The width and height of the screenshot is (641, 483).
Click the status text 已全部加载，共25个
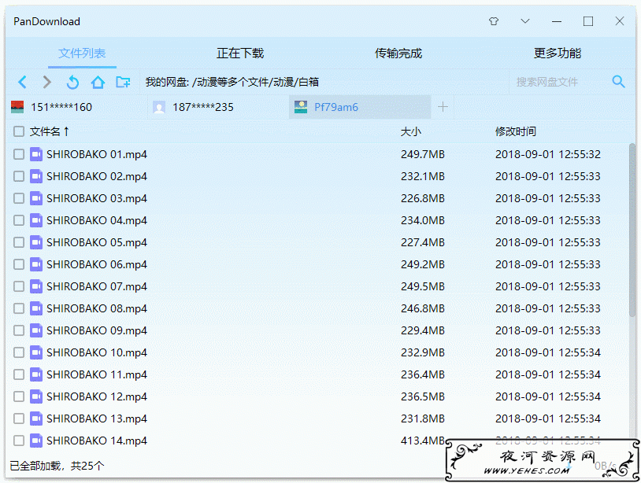coord(57,466)
